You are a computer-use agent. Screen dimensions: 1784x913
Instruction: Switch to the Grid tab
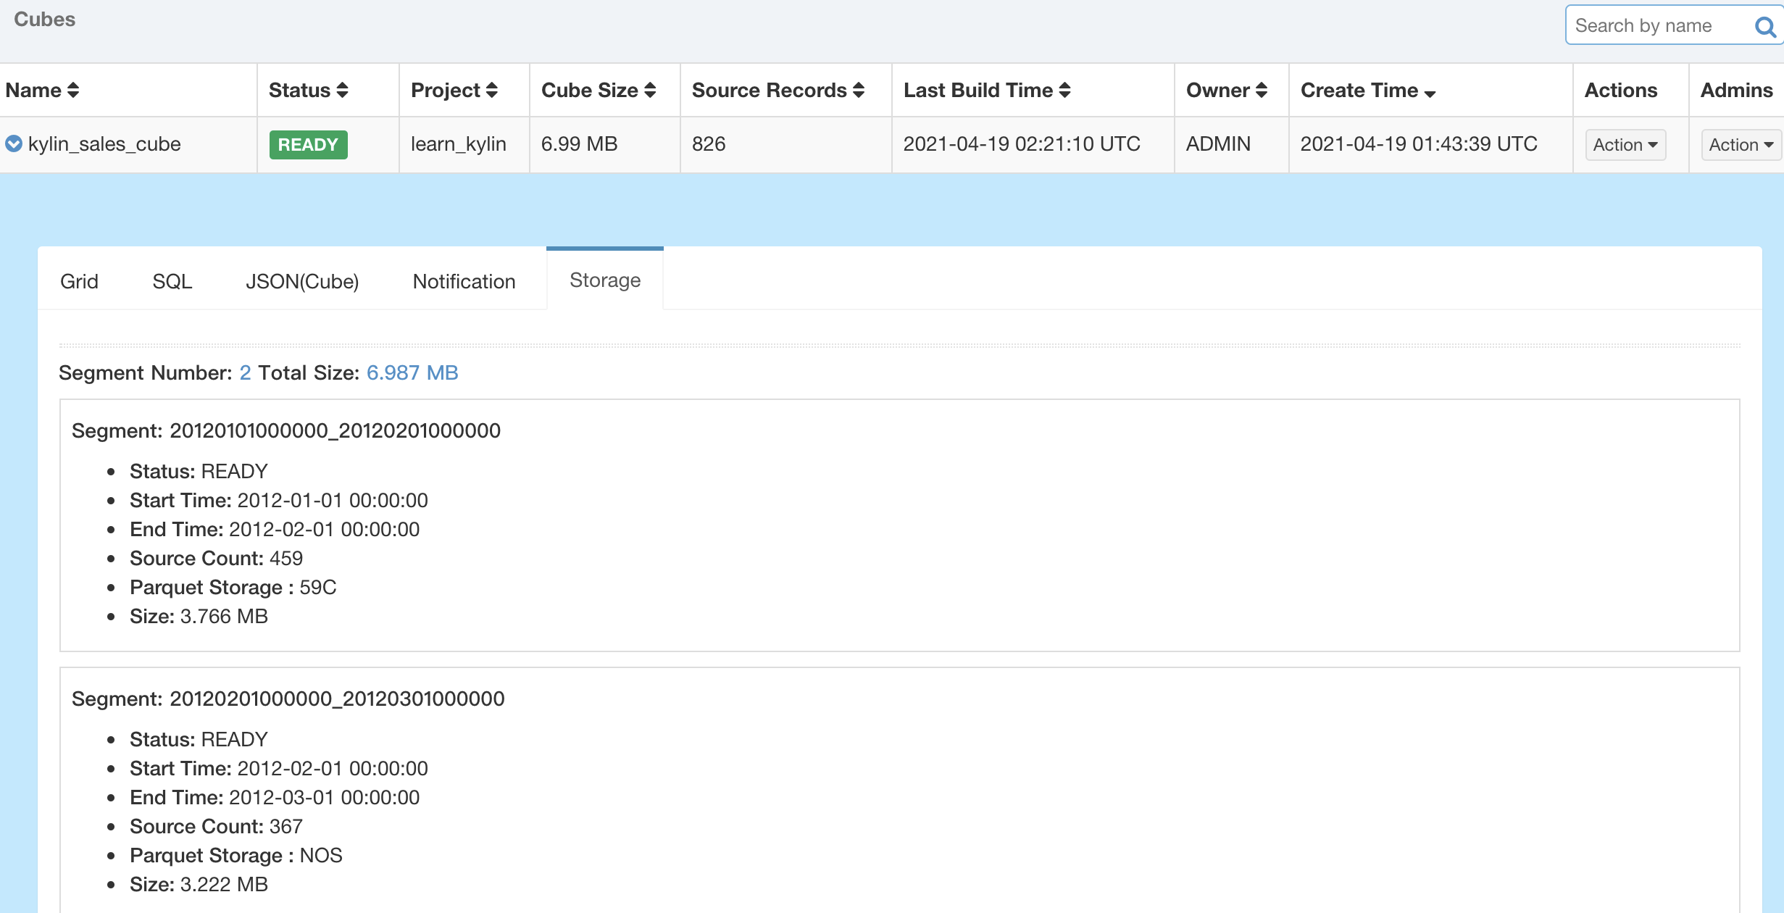point(79,281)
